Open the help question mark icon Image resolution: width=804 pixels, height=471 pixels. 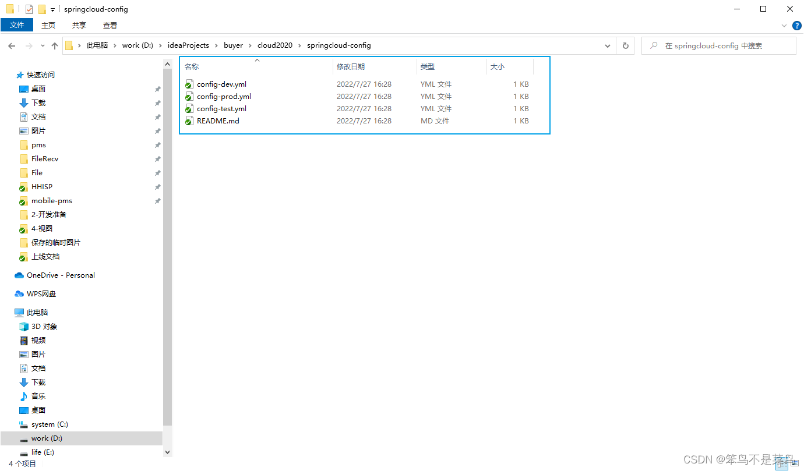[x=797, y=26]
